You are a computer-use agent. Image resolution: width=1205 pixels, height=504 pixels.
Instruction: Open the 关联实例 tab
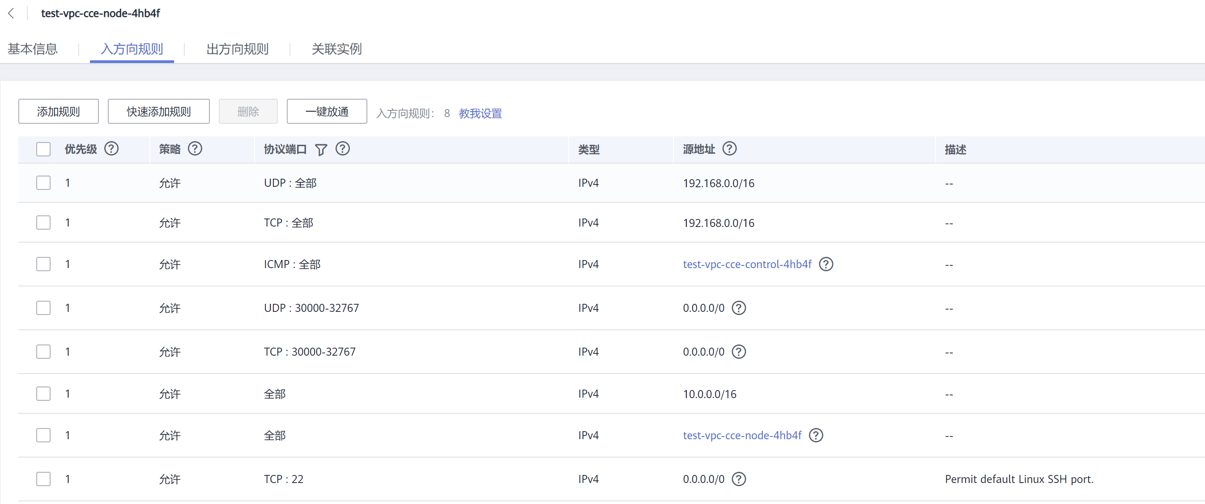(336, 49)
